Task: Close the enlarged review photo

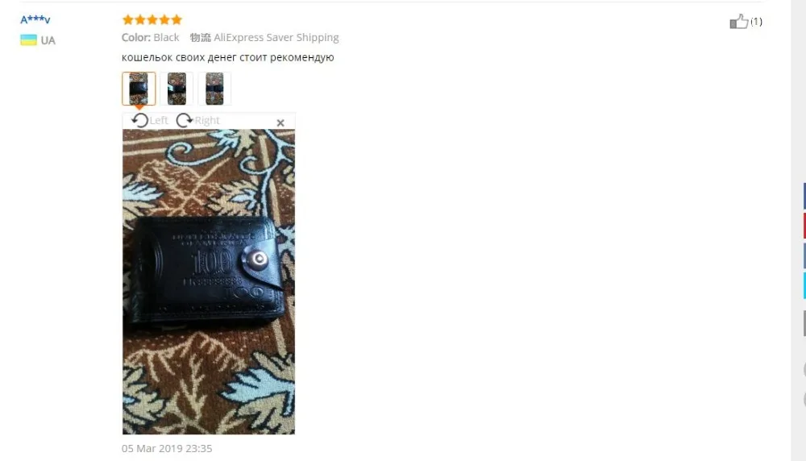Action: [x=280, y=123]
